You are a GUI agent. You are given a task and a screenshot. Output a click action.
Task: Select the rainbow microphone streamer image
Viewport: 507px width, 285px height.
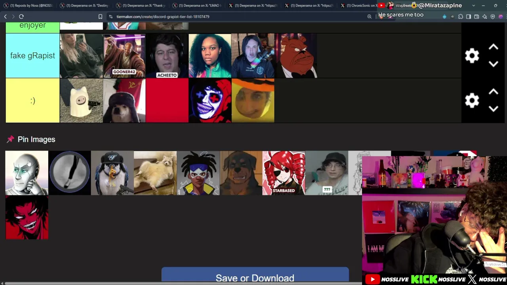[253, 56]
